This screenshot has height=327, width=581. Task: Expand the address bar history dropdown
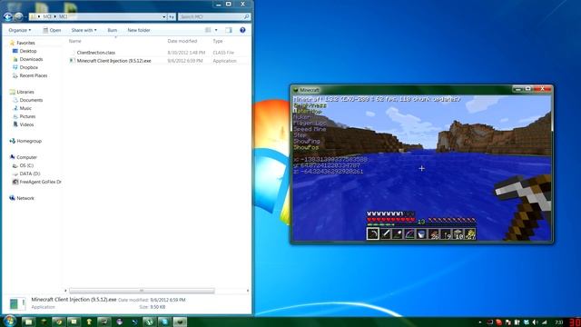point(163,16)
